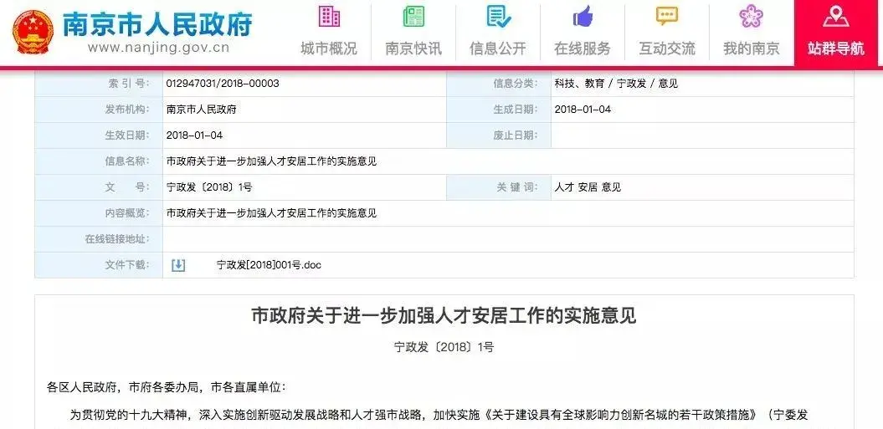Click the 在线服务 thumbs-up icon

point(583,17)
